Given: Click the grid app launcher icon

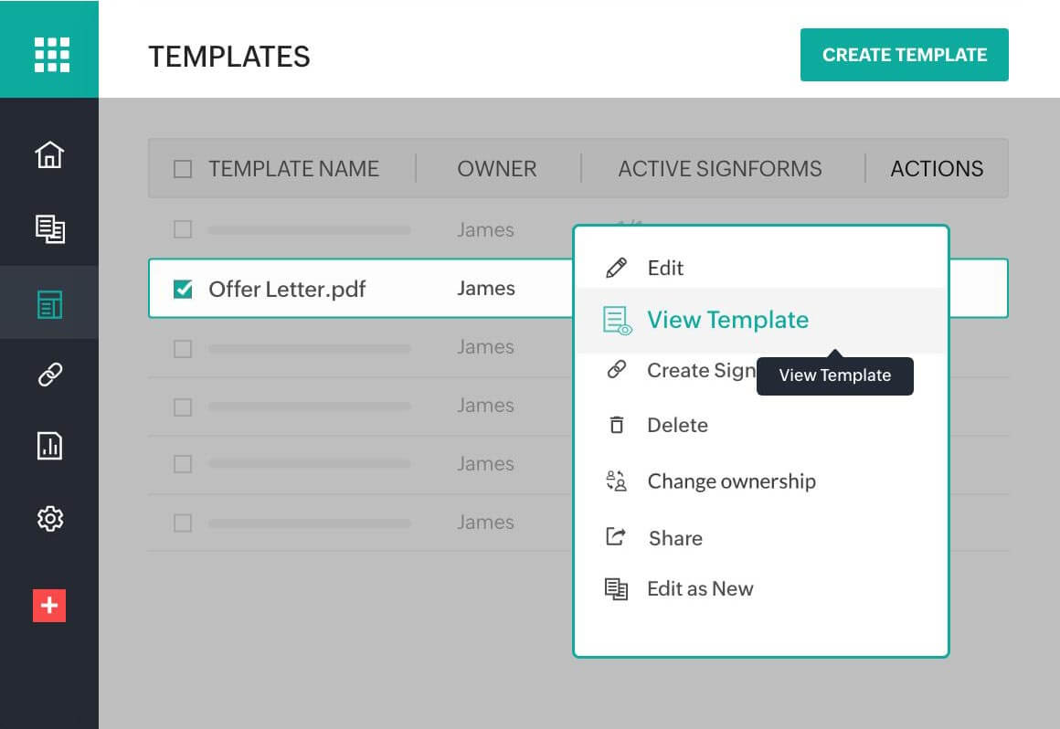Looking at the screenshot, I should pos(49,54).
